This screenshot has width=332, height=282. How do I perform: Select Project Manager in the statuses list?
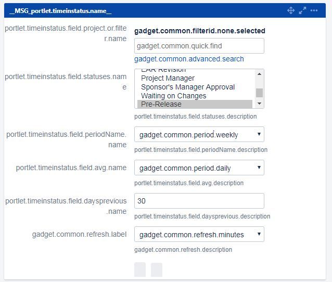pyautogui.click(x=168, y=78)
